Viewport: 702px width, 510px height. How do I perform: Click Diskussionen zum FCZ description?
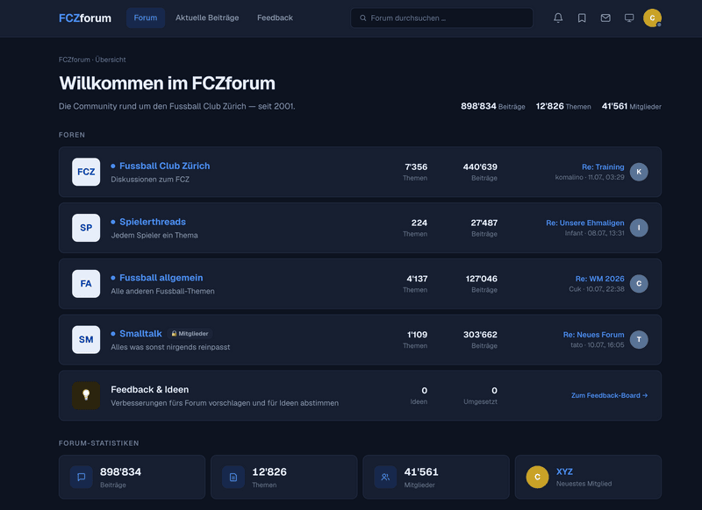[150, 180]
